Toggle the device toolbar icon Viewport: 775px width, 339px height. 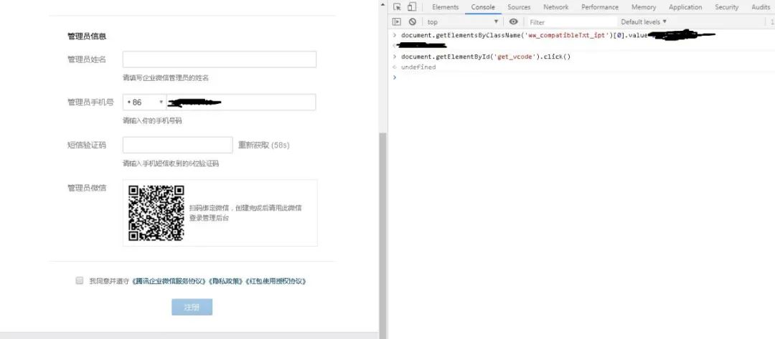click(x=412, y=7)
